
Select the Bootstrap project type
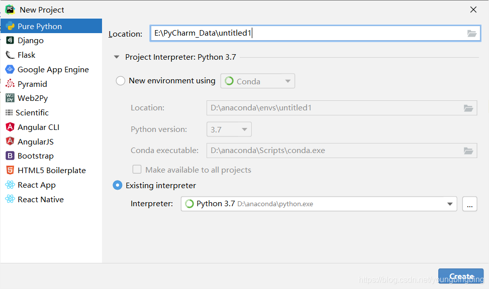coord(35,156)
